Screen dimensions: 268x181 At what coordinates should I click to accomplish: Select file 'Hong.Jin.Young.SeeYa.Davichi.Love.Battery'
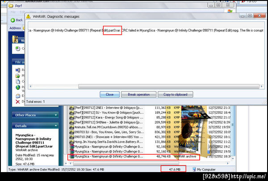coord(109,142)
